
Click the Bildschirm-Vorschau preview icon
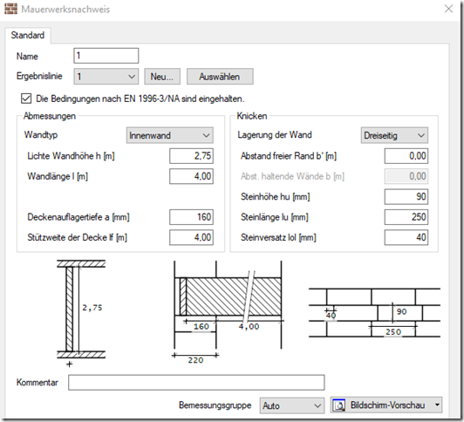339,405
